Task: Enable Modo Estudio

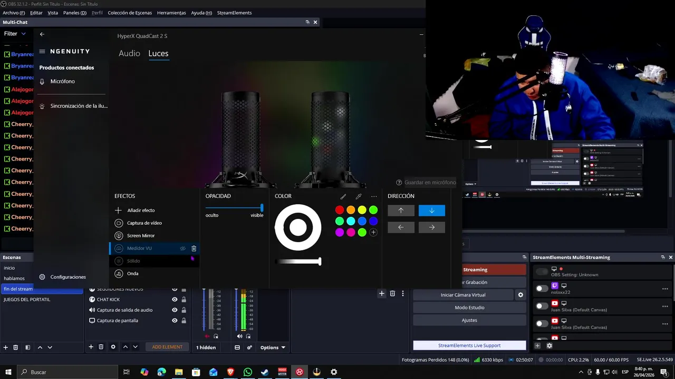Action: tap(469, 307)
